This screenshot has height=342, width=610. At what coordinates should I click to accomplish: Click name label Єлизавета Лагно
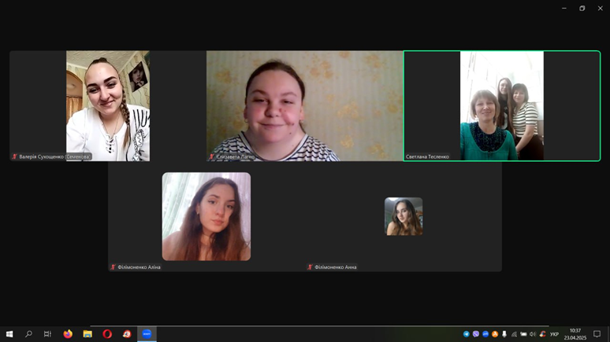tap(236, 156)
